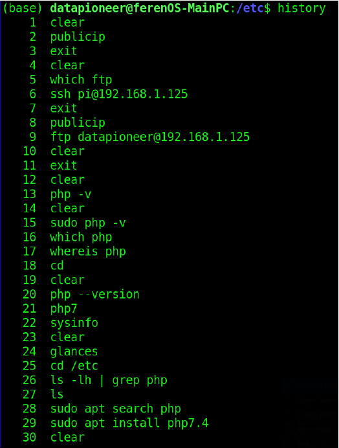
Task: Click the 'sudo apt install php7.4' line
Action: pos(129,423)
